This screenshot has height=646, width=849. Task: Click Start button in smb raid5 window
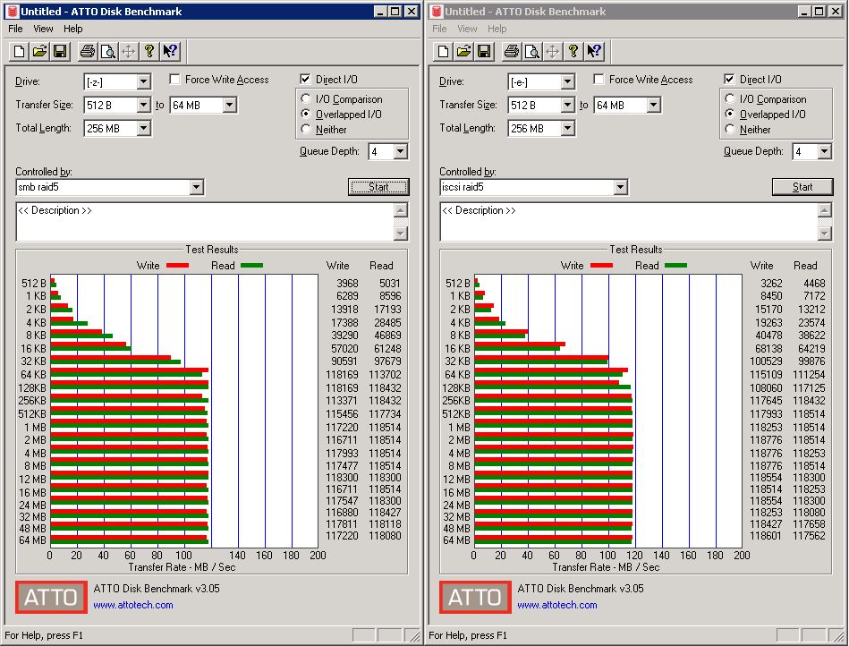[x=378, y=187]
